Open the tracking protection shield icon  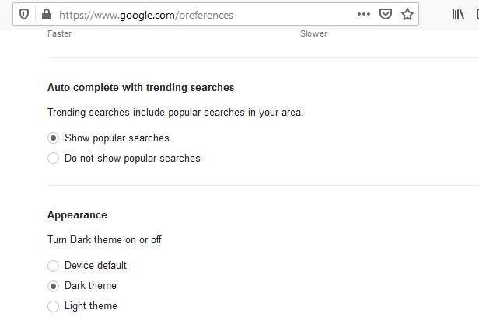pyautogui.click(x=24, y=14)
